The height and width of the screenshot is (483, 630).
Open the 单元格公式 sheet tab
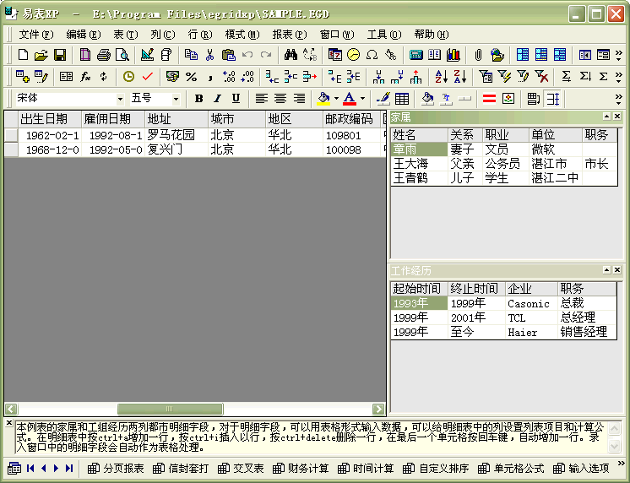pos(511,469)
